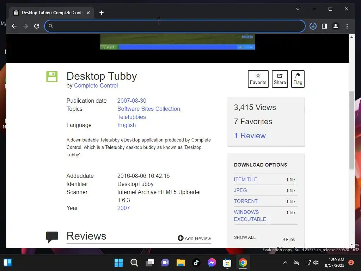
Task: Open the Chrome downloads icon
Action: (x=313, y=26)
